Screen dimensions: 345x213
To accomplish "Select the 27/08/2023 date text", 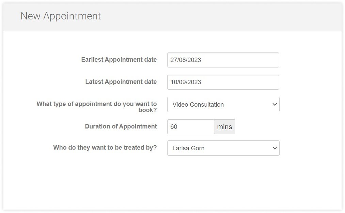I will pyautogui.click(x=186, y=60).
